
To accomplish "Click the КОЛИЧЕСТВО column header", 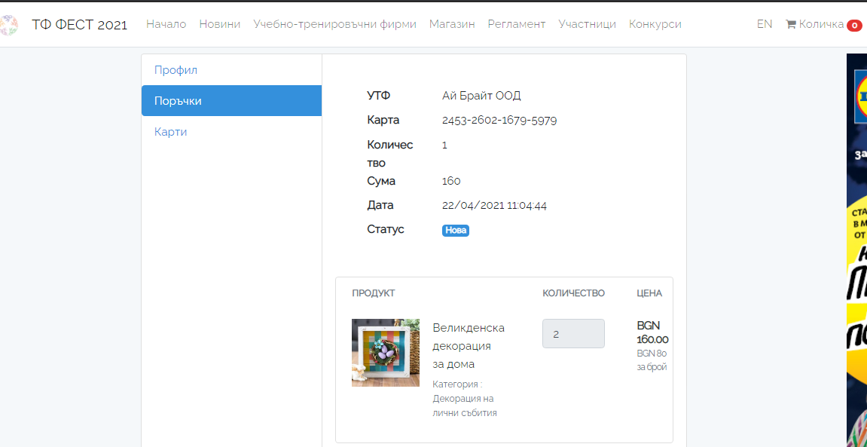I will [573, 293].
